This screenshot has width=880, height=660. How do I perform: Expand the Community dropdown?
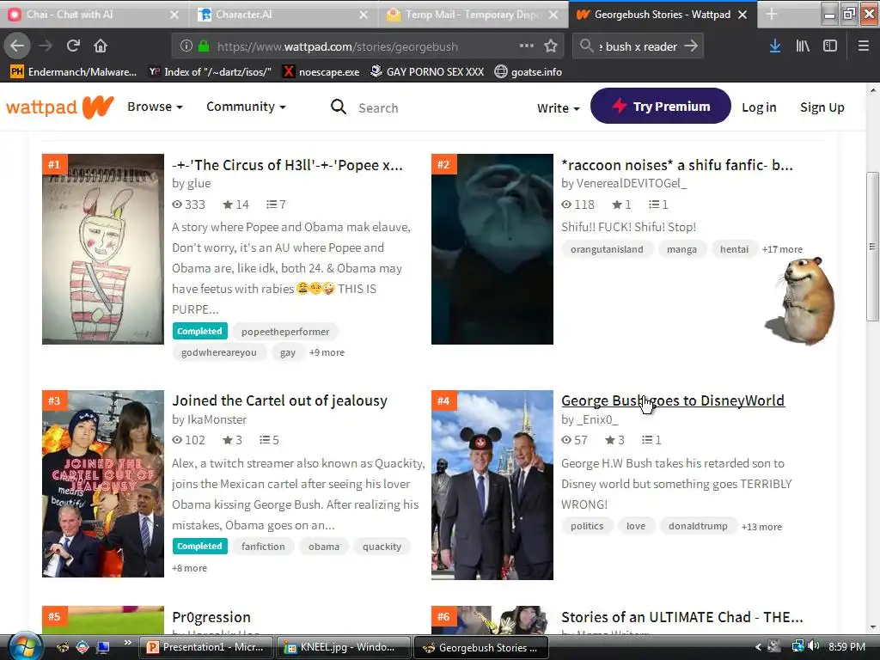tap(246, 107)
